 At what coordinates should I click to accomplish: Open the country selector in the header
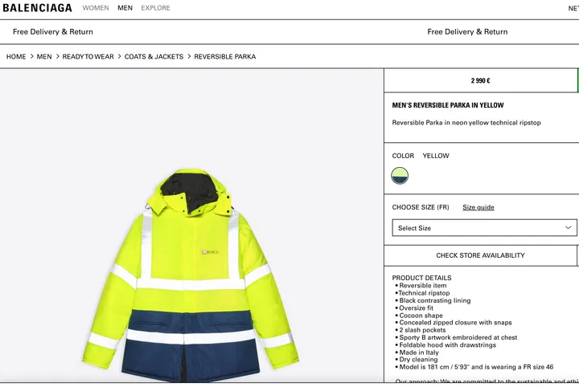pos(573,8)
